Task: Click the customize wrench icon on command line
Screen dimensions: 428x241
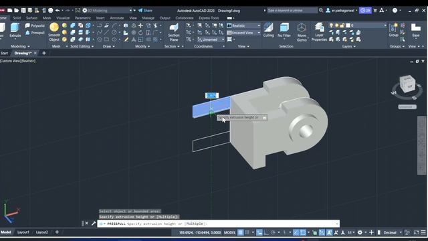Action: click(x=94, y=223)
